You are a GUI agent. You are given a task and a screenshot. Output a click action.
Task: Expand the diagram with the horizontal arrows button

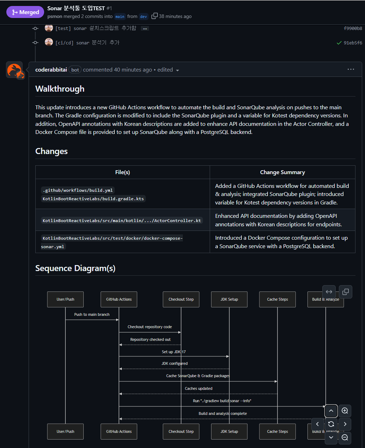329,292
